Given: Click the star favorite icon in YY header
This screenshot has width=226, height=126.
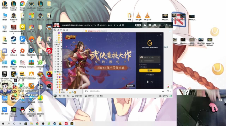Looking at the screenshot, I should point(115,25).
